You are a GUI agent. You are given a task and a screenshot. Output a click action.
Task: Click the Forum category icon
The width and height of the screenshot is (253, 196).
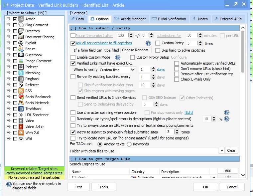[x=21, y=49]
